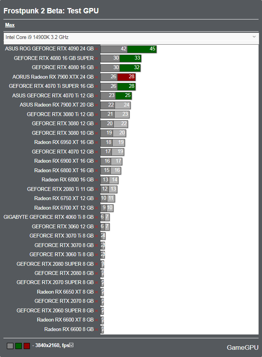The height and width of the screenshot is (357, 262).
Task: Select the Max quality tab
Action: [x=10, y=25]
